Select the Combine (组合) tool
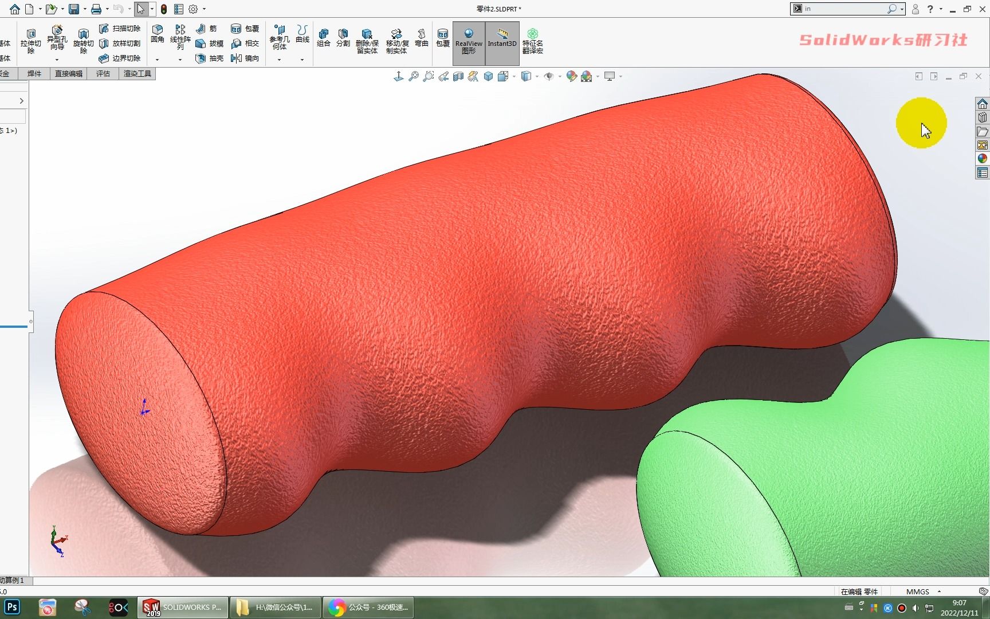Screen dimensions: 990x619 click(x=324, y=38)
